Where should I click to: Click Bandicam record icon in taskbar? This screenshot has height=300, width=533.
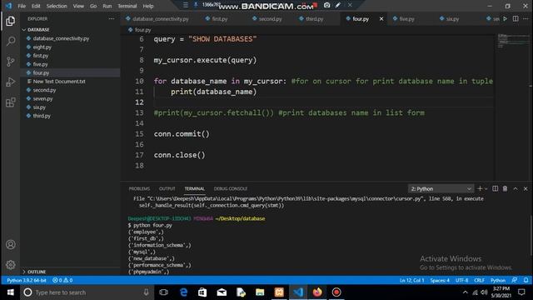[336, 292]
